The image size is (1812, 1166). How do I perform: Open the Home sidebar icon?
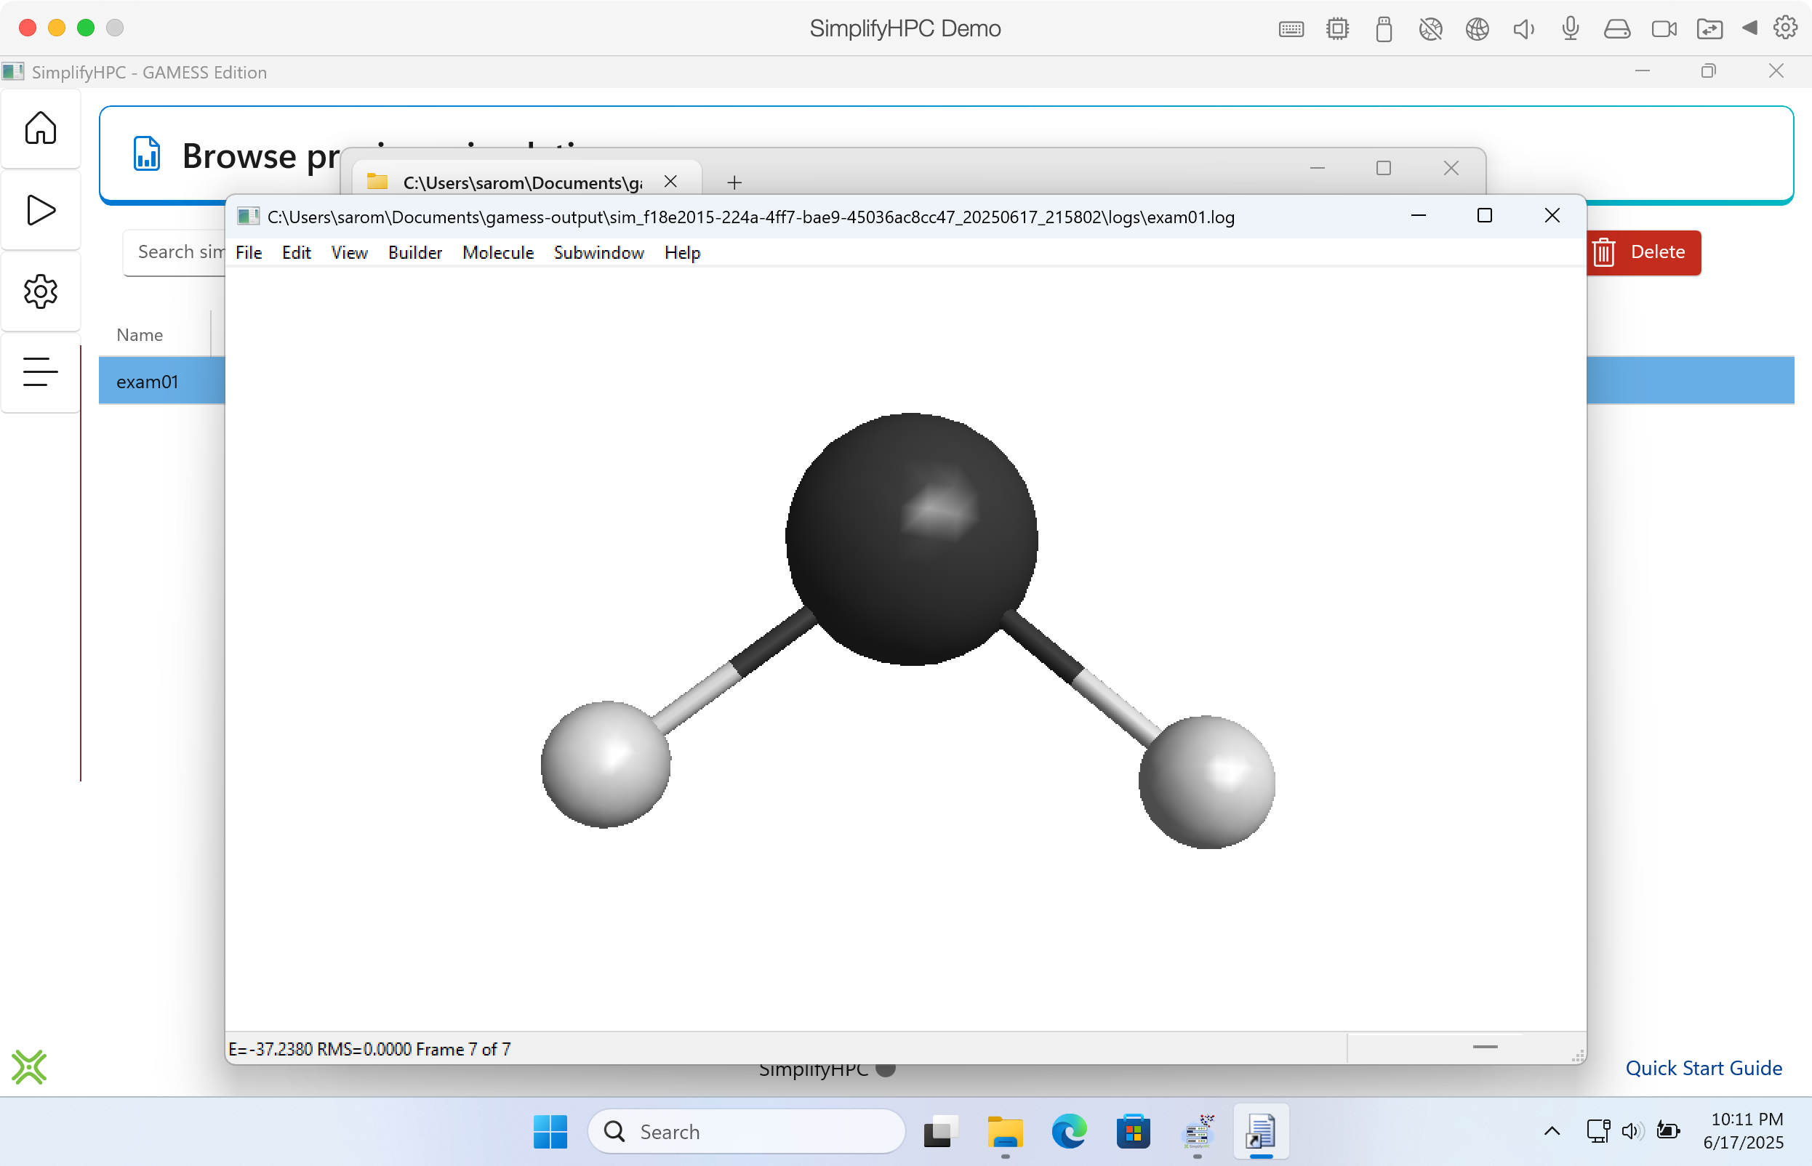point(40,128)
